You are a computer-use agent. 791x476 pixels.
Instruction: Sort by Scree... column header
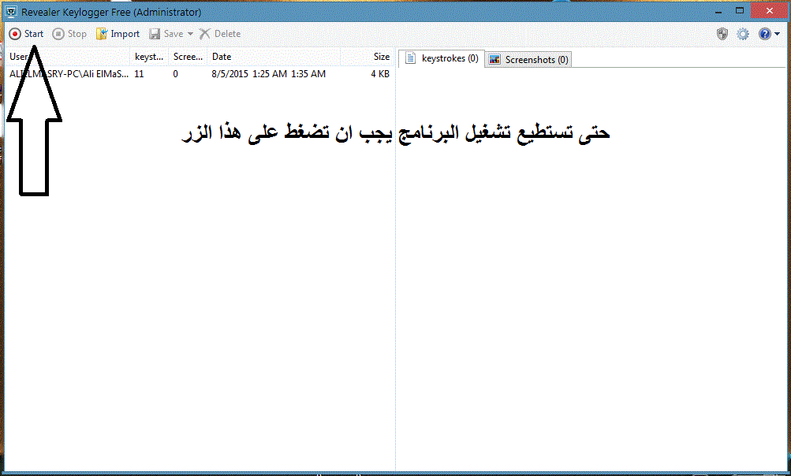point(188,57)
